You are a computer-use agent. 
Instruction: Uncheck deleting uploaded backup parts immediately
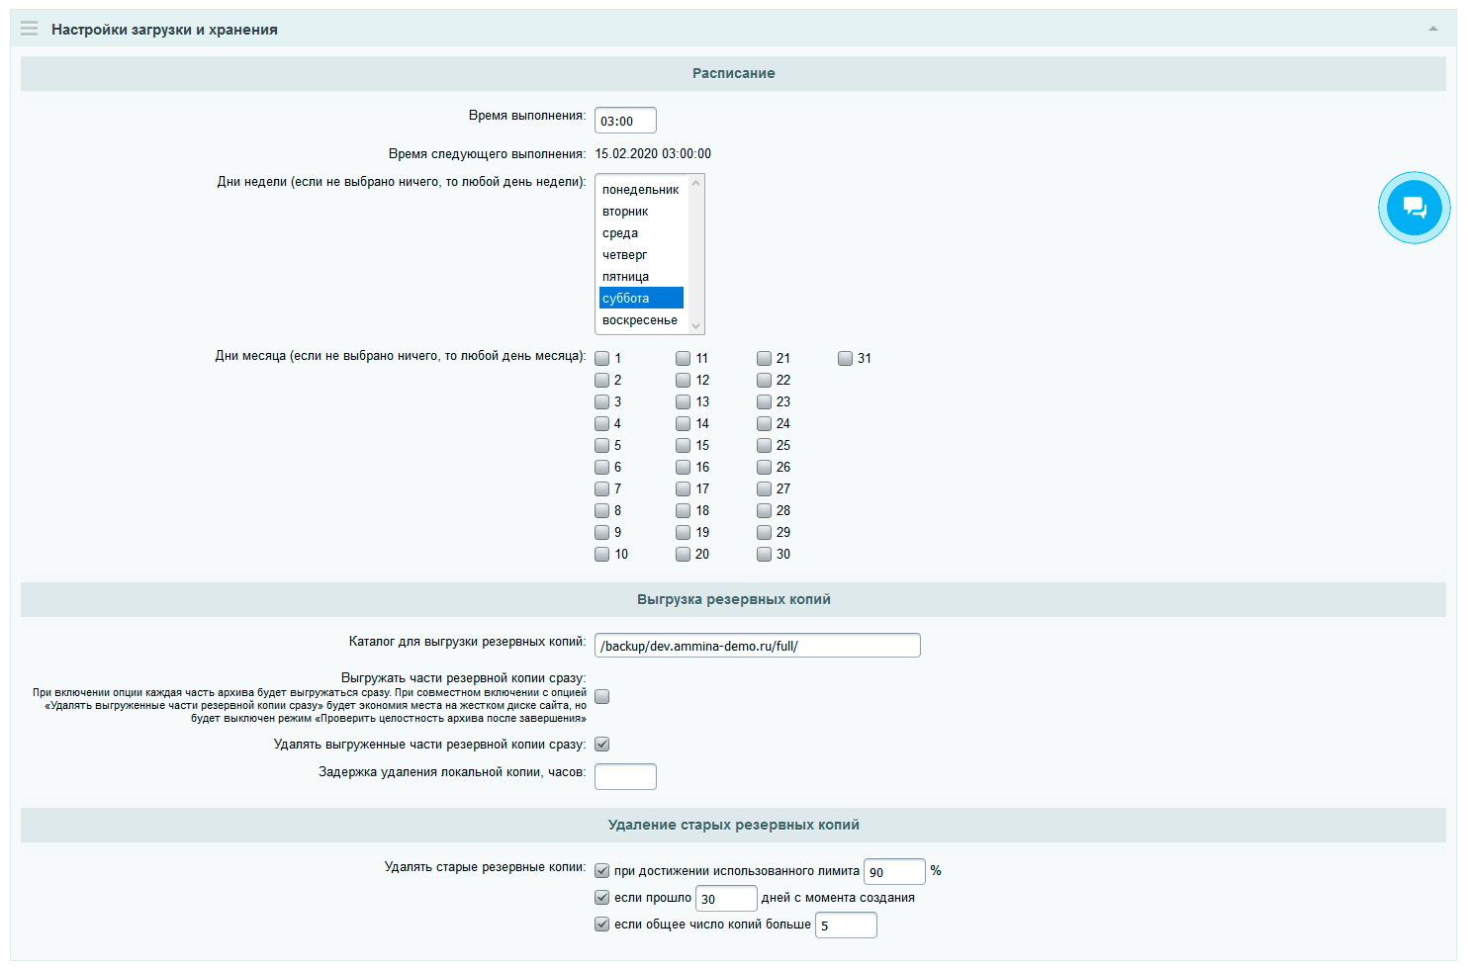[x=601, y=745]
